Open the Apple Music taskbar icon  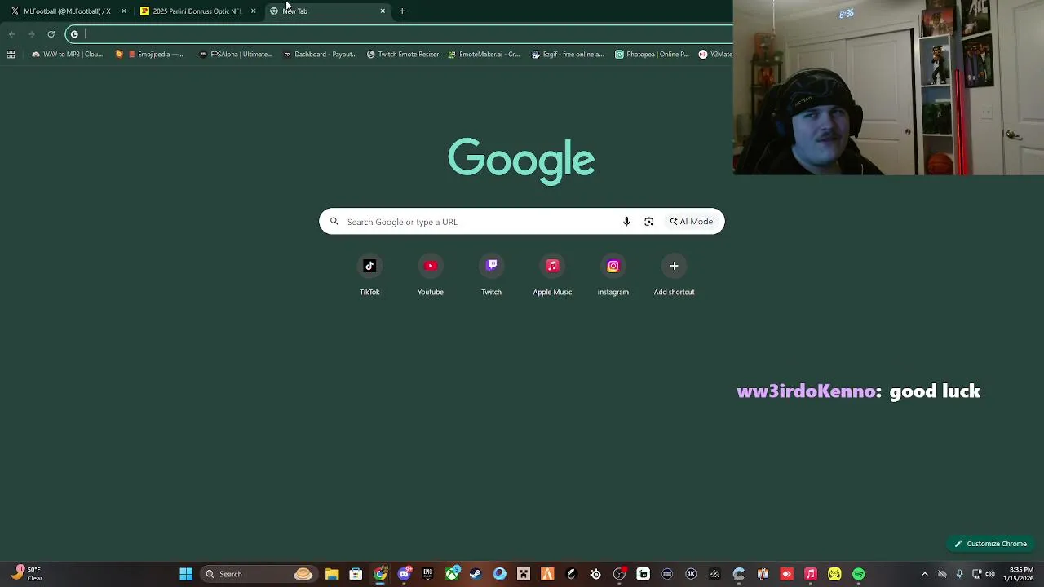pyautogui.click(x=811, y=574)
